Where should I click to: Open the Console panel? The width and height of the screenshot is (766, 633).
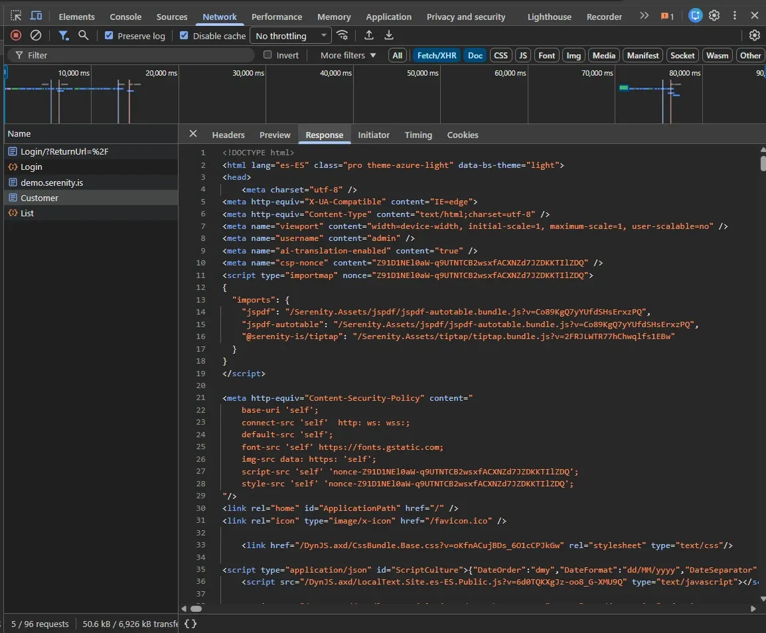coord(125,16)
